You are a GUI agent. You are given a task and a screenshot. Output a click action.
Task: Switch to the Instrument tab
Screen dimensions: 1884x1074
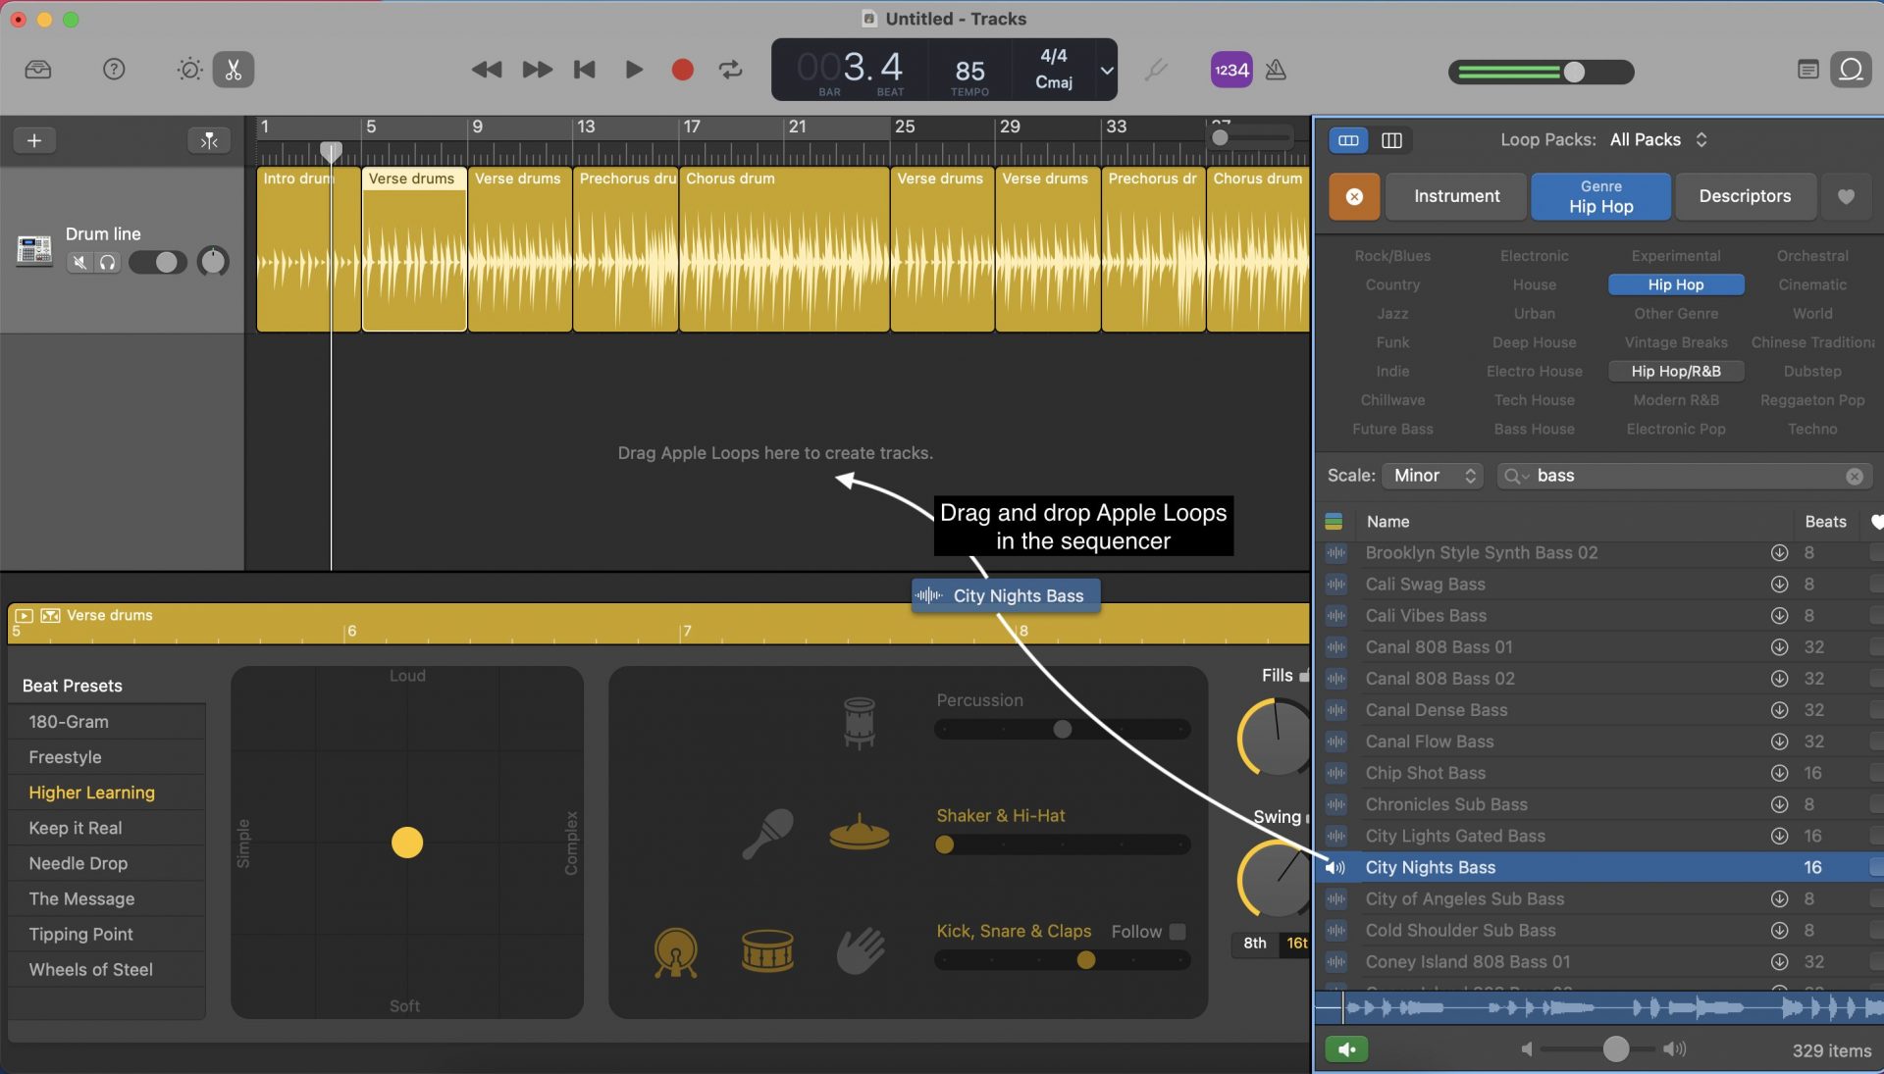click(x=1455, y=196)
